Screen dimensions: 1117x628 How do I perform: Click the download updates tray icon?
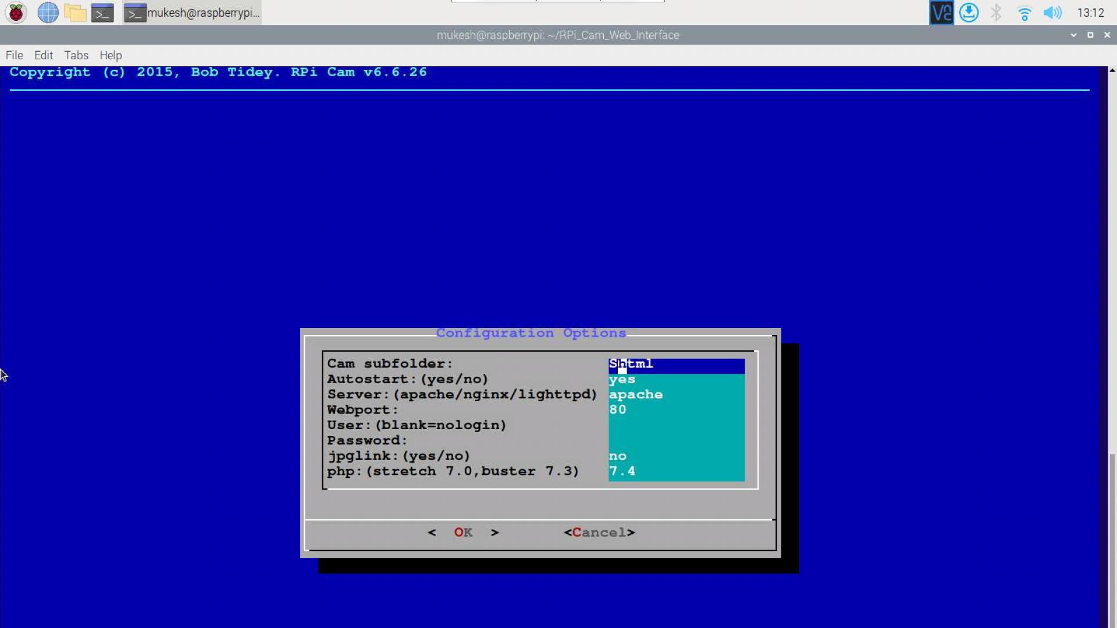click(969, 12)
